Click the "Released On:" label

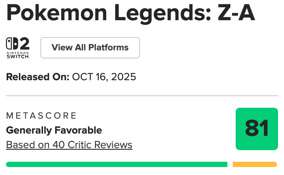click(37, 77)
